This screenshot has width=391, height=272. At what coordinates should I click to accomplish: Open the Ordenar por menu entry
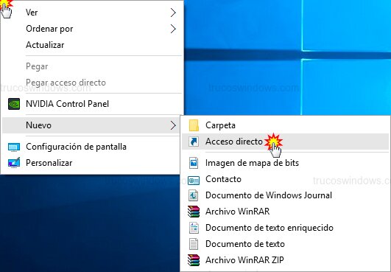click(92, 29)
